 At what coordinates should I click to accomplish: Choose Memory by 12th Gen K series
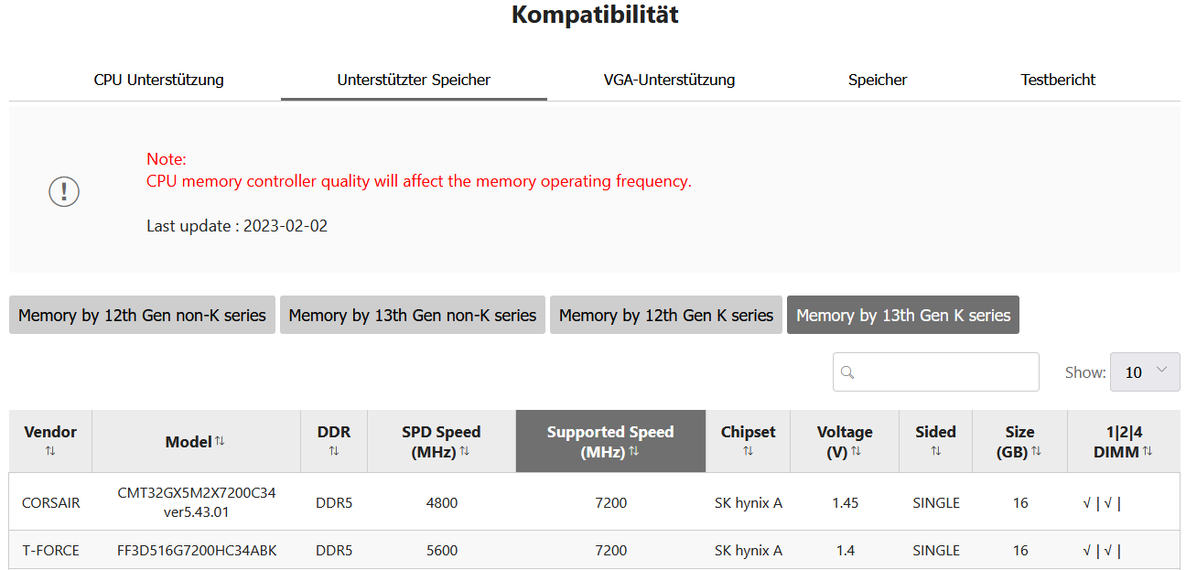[x=666, y=315]
